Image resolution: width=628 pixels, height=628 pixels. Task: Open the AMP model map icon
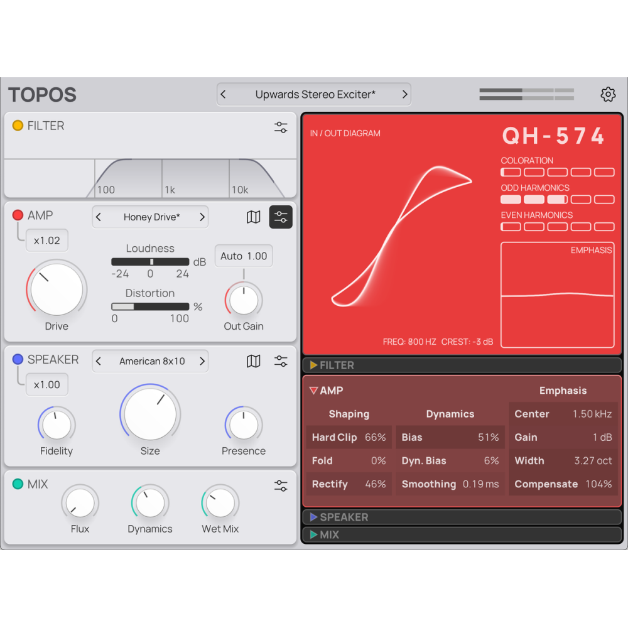click(x=254, y=217)
